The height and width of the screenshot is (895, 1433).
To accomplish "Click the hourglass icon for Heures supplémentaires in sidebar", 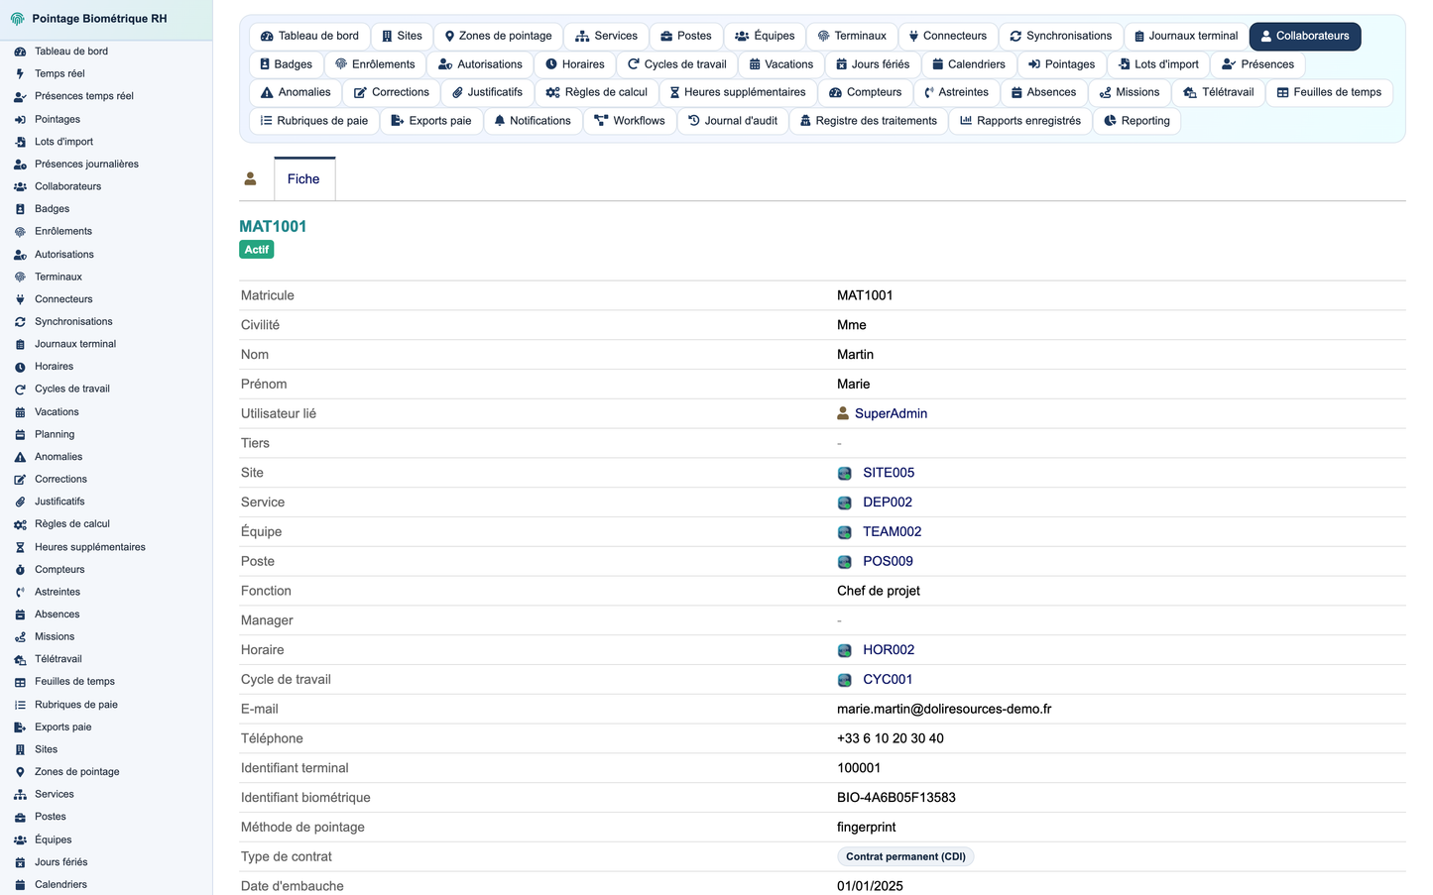I will [20, 547].
